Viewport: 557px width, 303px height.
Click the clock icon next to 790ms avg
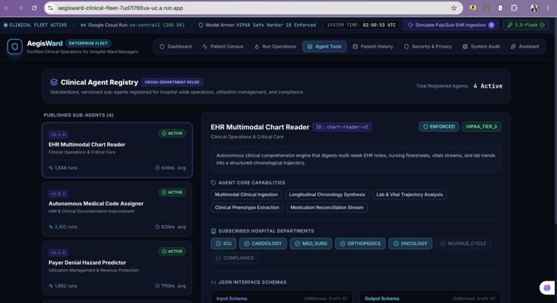click(x=158, y=286)
